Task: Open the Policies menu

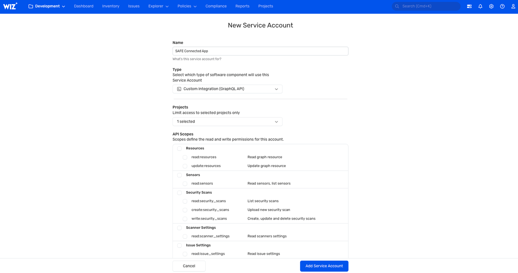Action: (187, 6)
